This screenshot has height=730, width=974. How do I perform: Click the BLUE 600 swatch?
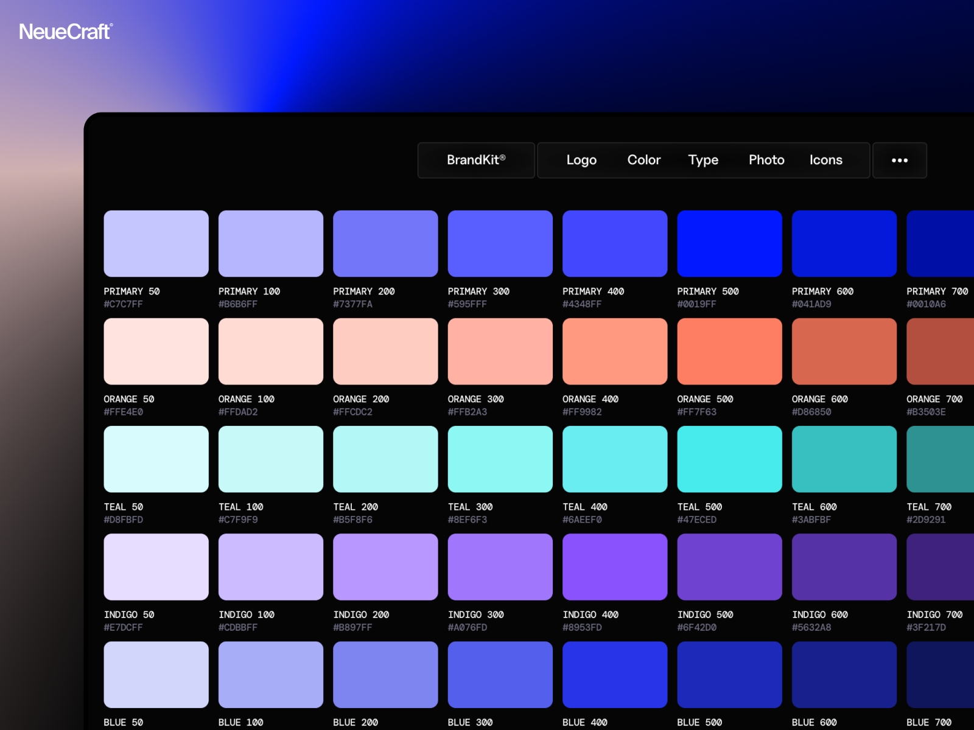(x=844, y=674)
